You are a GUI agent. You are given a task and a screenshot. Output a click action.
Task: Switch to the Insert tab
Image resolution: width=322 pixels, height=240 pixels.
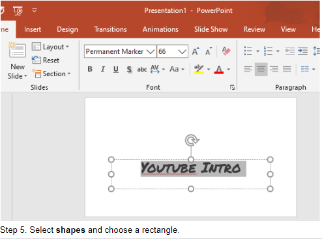[x=33, y=29]
